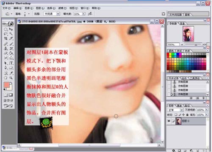Select the Clone Stamp tool
This screenshot has width=212, height=152.
coord(6,49)
